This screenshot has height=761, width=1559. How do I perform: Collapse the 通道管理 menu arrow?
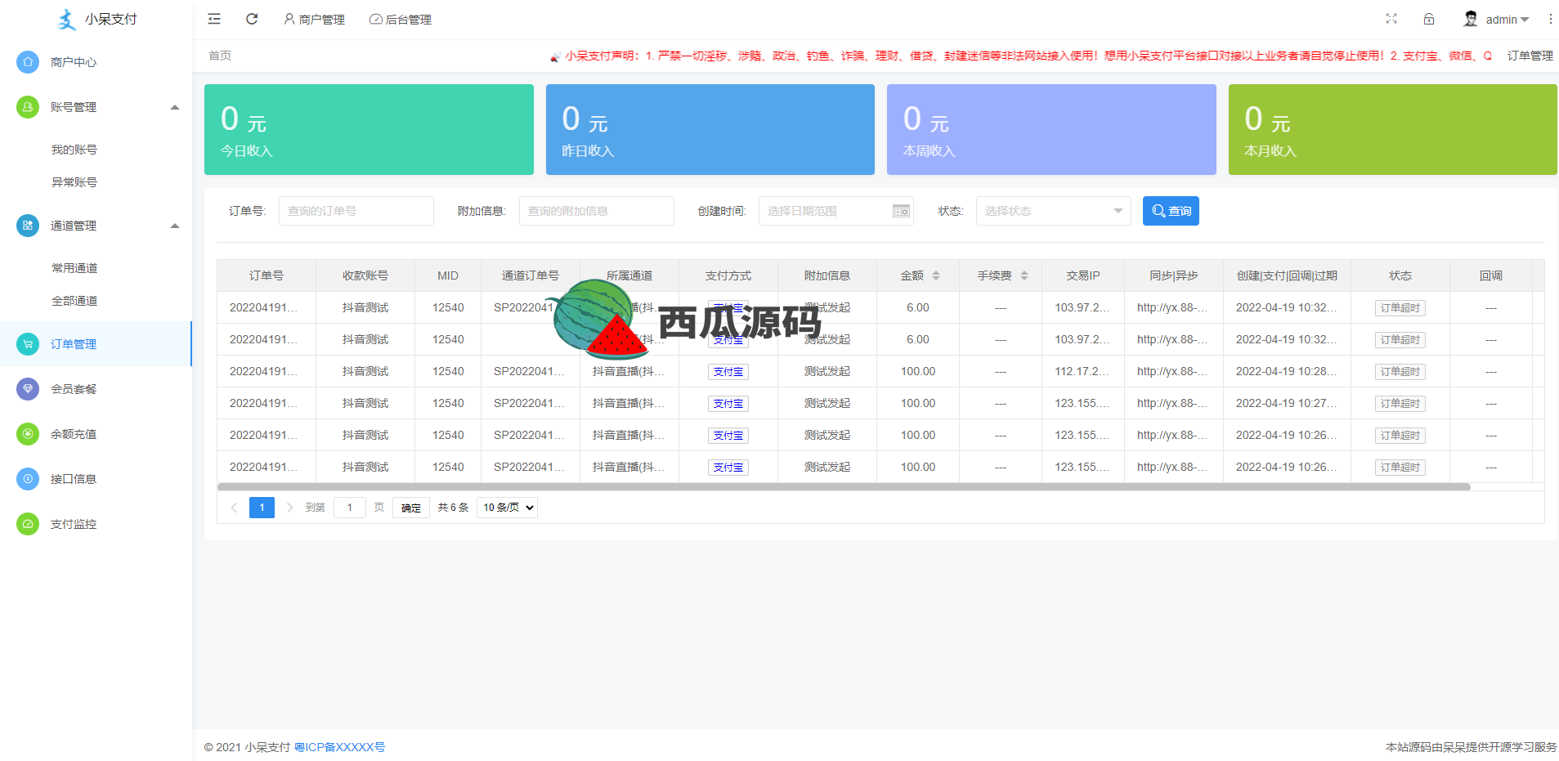[175, 226]
